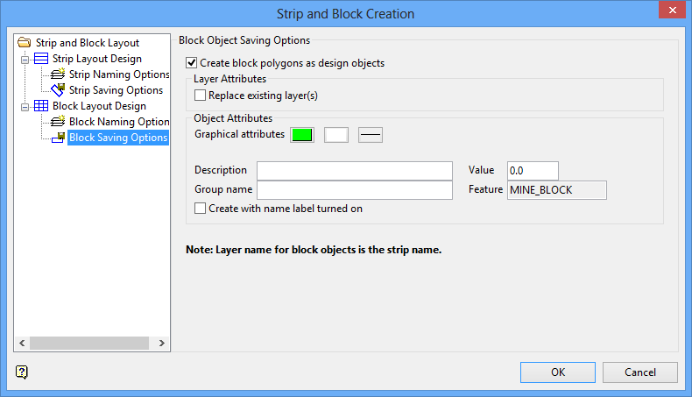Toggle Create with name label turned on
This screenshot has width=692, height=397.
(x=201, y=209)
